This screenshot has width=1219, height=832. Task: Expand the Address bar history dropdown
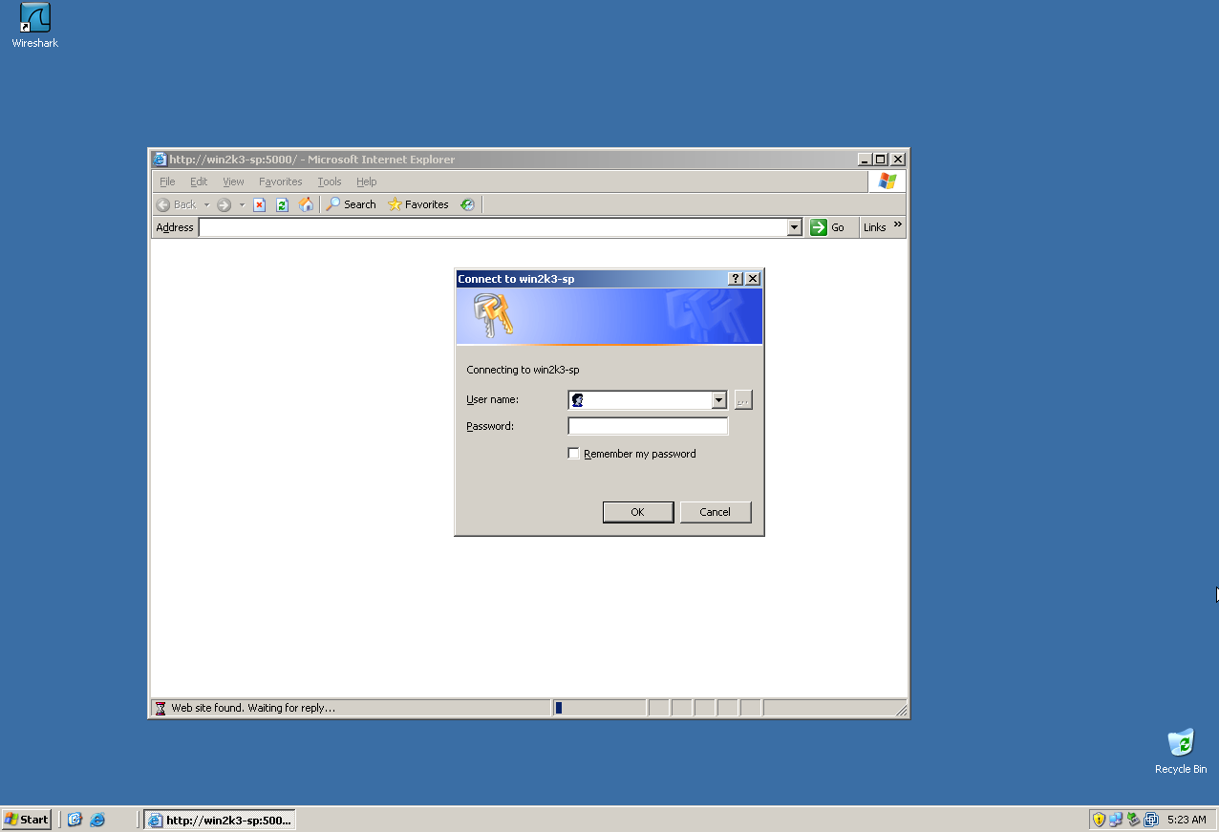pyautogui.click(x=795, y=226)
